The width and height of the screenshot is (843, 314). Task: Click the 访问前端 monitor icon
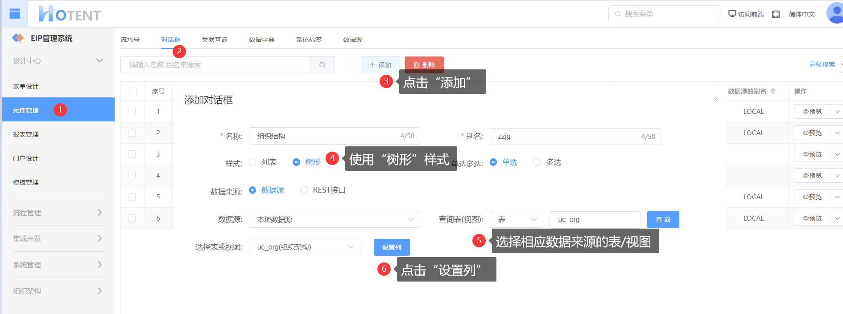coord(732,14)
